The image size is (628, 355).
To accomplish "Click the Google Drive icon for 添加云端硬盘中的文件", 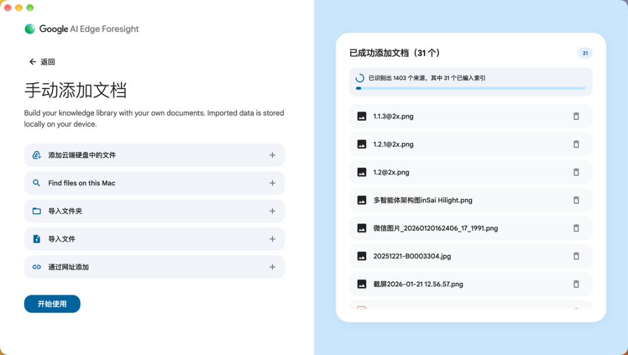I will click(37, 155).
